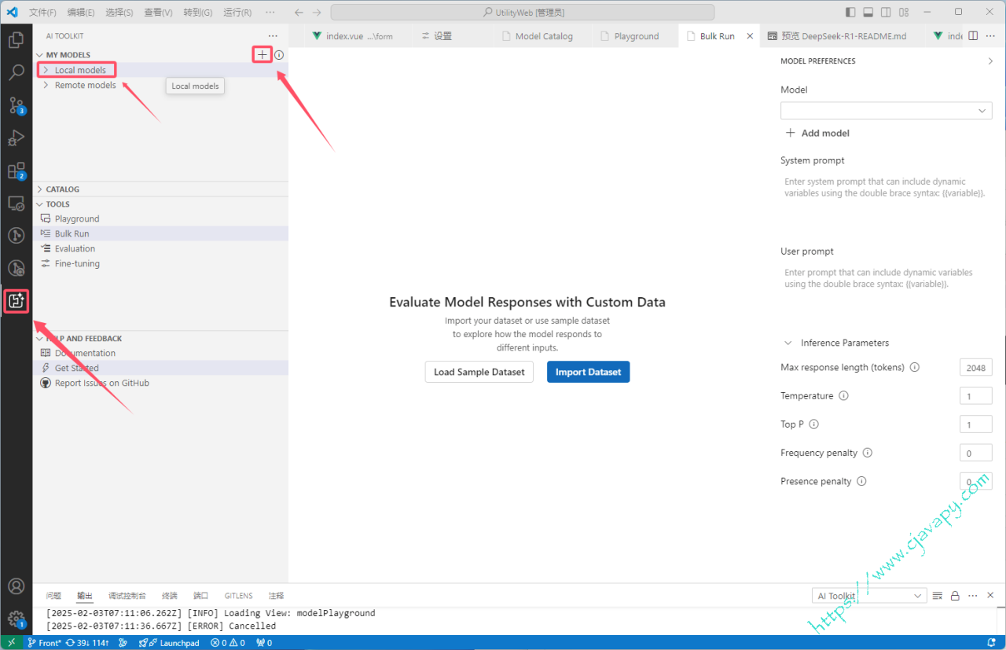Screen dimensions: 1006x650
Task: Click the remote window icon in status bar
Action: pyautogui.click(x=11, y=643)
